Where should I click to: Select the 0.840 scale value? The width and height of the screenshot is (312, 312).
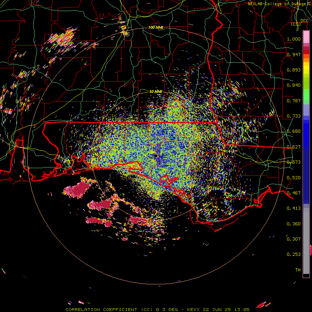(x=294, y=85)
